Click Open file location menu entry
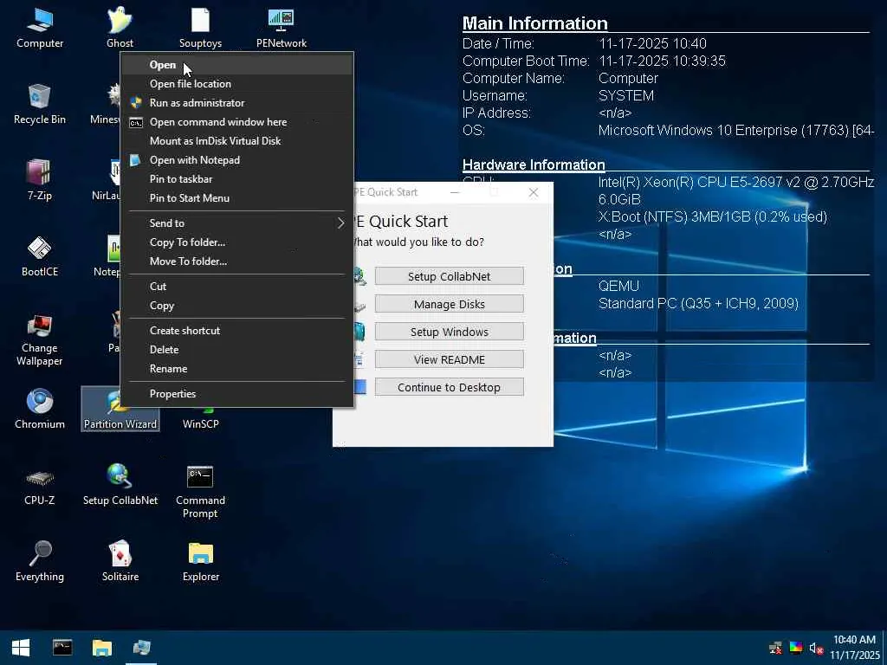The image size is (887, 665). (x=190, y=84)
